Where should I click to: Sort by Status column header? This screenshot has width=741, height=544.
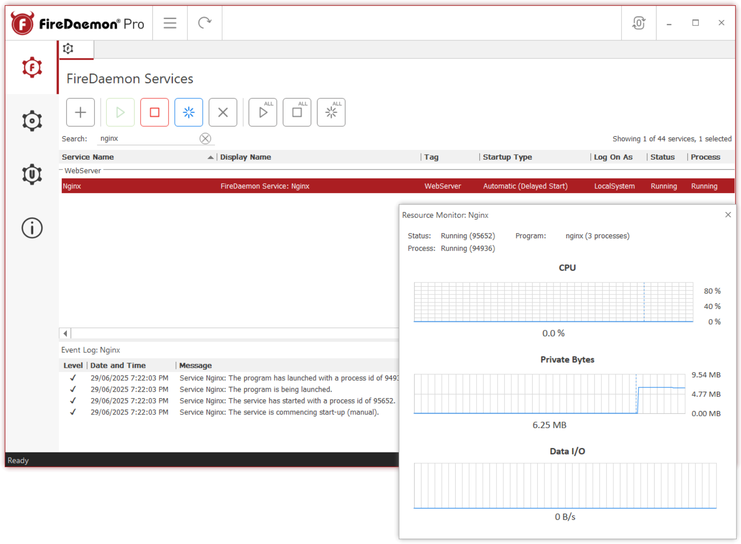coord(667,157)
